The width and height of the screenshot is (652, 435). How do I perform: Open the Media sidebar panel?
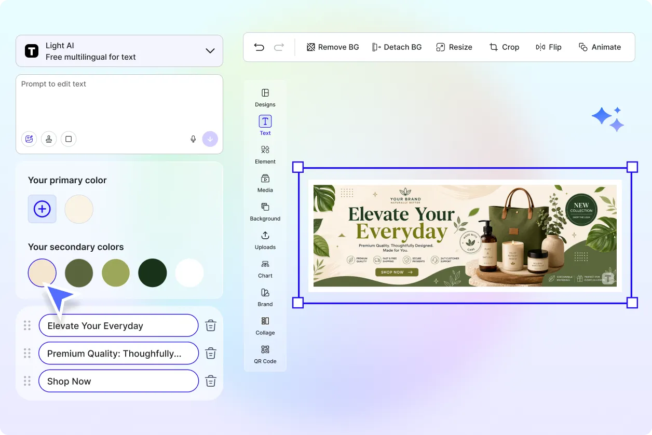[265, 183]
